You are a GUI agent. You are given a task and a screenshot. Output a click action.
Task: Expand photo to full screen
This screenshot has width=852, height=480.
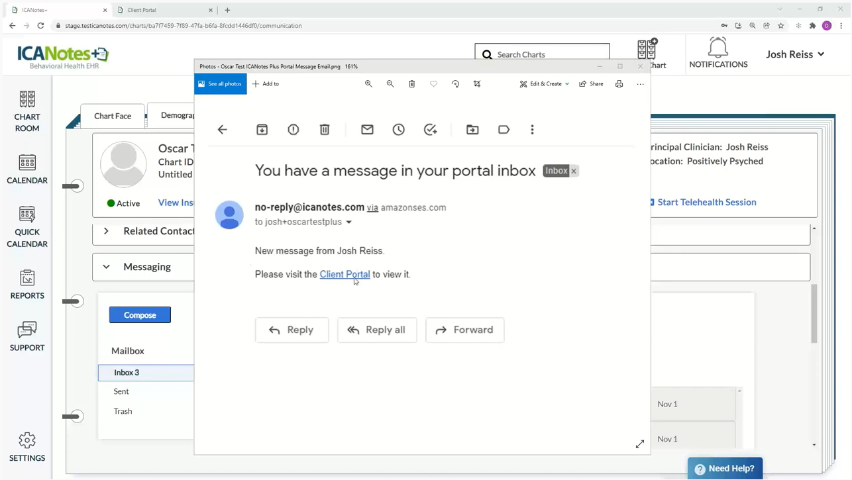click(x=640, y=444)
